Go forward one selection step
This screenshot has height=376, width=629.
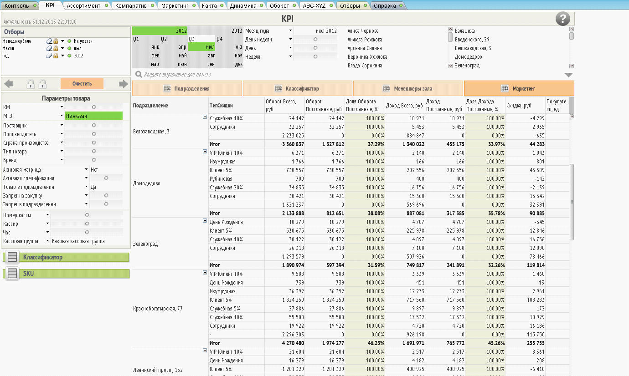point(123,84)
